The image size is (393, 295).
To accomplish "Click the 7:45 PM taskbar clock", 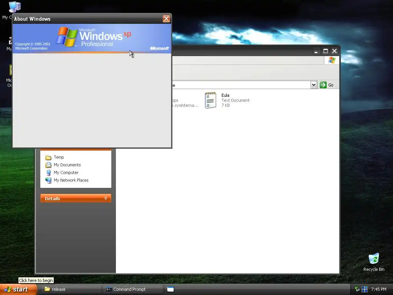I will coord(379,289).
